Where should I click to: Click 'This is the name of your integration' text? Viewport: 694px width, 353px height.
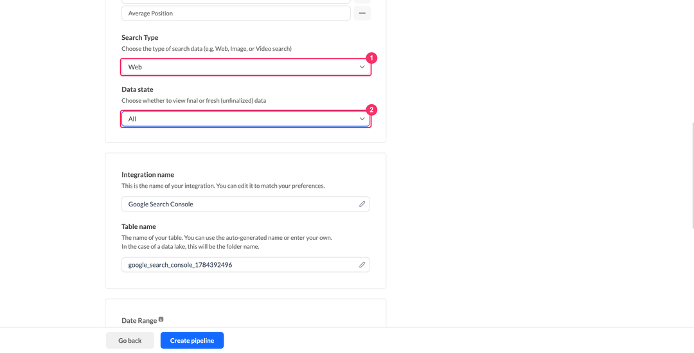click(x=223, y=186)
